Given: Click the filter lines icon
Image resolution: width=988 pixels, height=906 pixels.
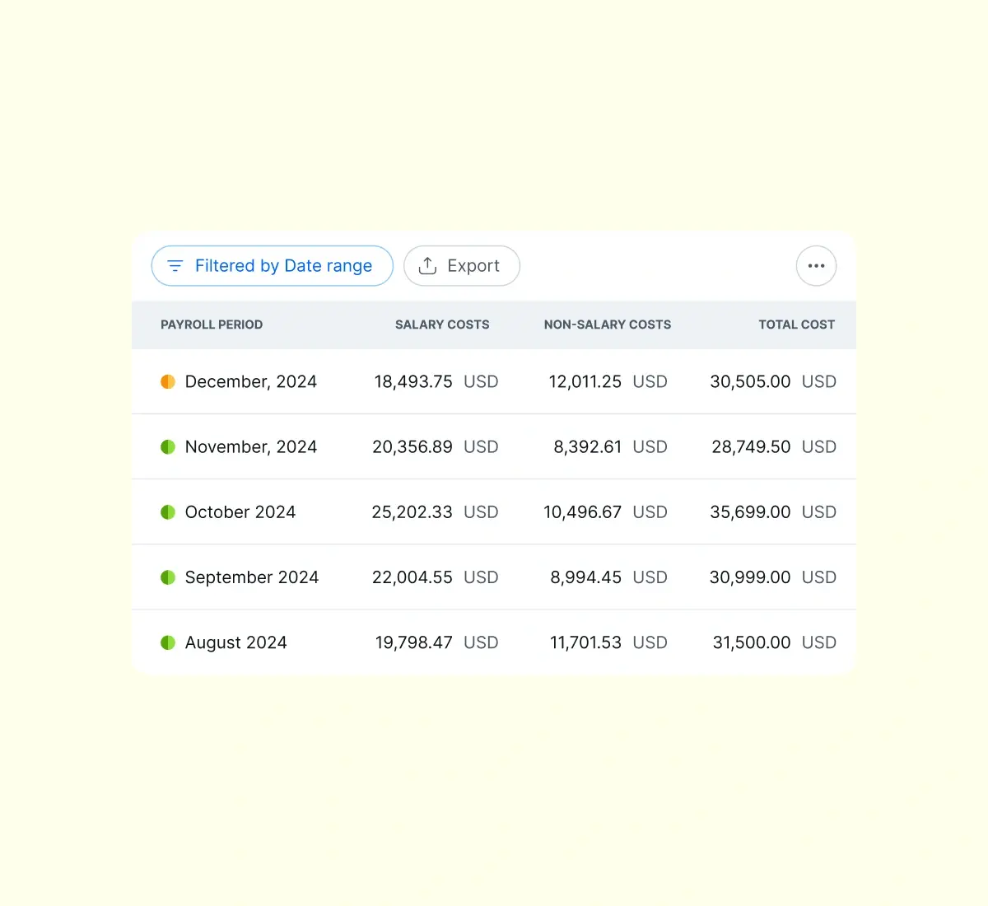Looking at the screenshot, I should 175,266.
